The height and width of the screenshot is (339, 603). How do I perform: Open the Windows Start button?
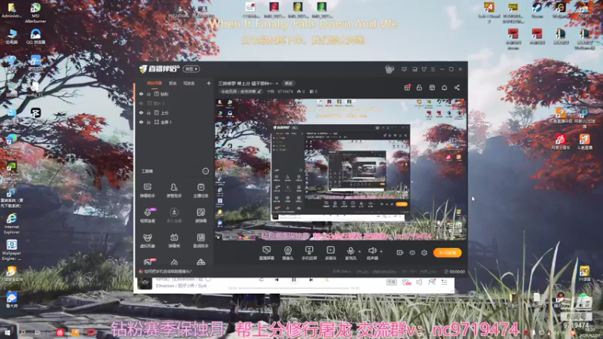coord(8,332)
